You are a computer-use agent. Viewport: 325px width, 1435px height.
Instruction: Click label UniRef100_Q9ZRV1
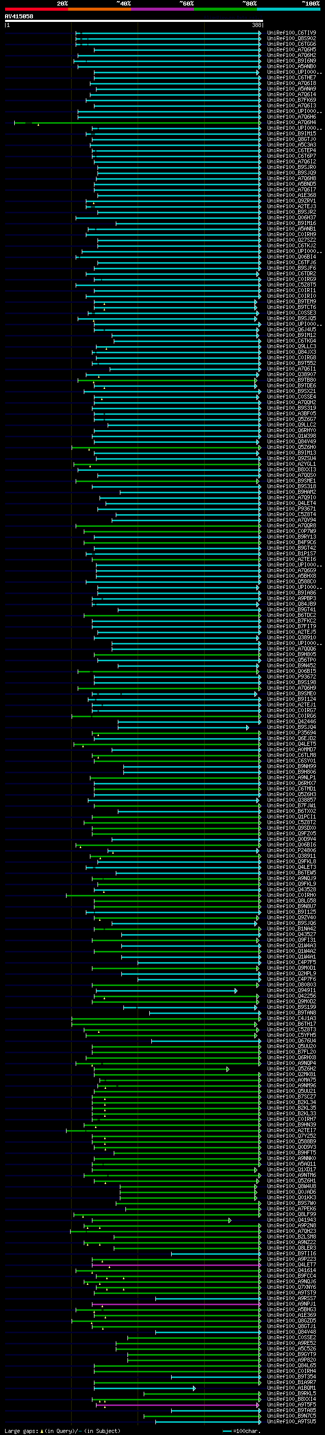tap(291, 201)
